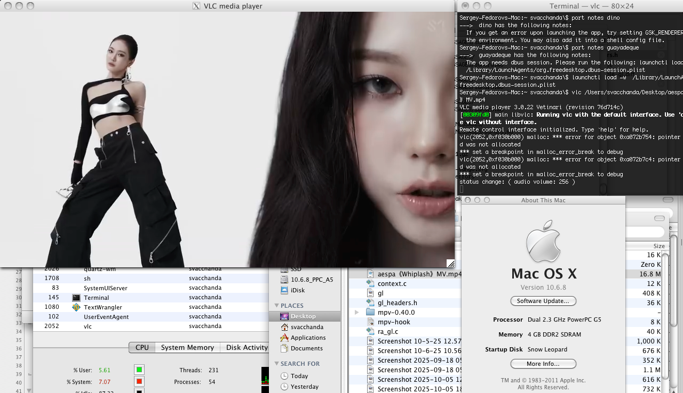The width and height of the screenshot is (683, 393).
Task: Select the SystemUIServer process name
Action: coord(106,288)
